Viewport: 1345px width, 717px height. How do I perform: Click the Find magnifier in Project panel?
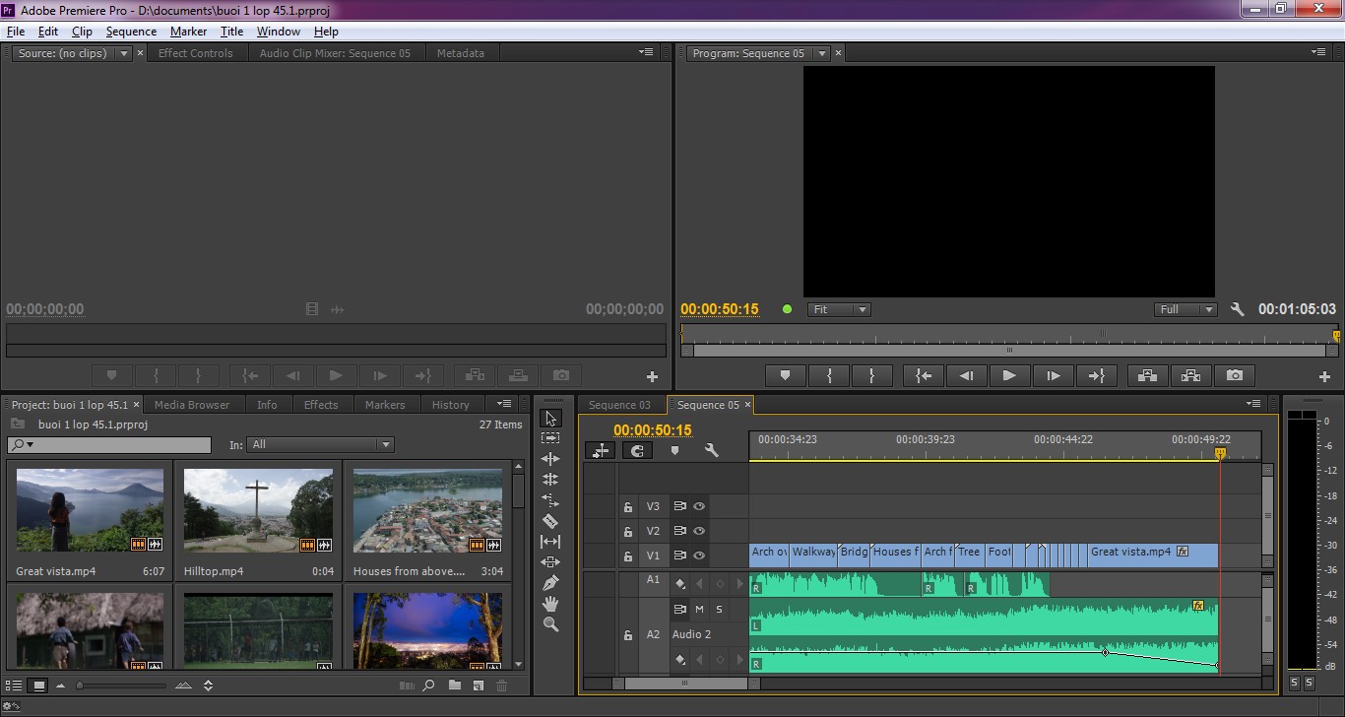(x=429, y=685)
